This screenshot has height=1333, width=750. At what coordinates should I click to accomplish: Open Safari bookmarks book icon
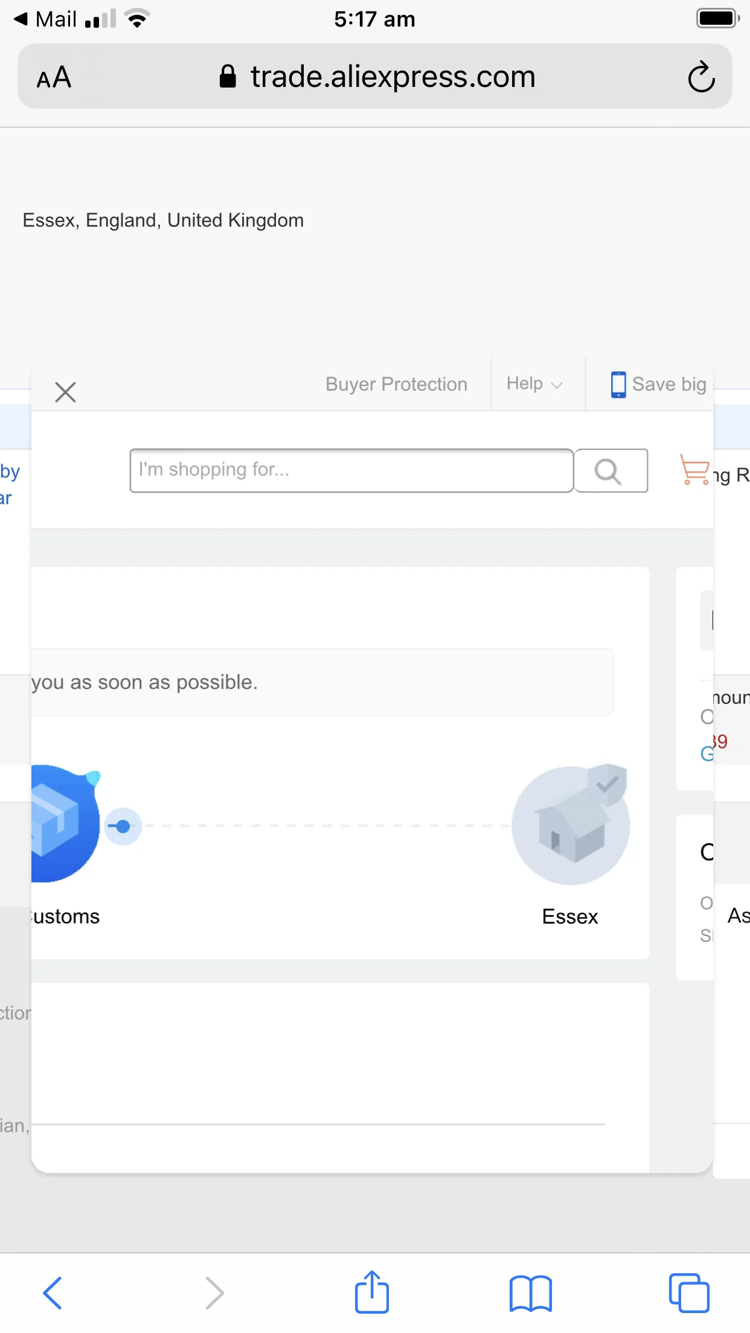click(x=531, y=1293)
